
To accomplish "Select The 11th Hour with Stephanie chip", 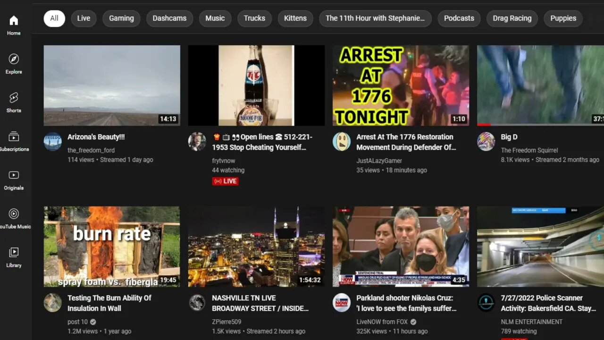I will 375,18.
